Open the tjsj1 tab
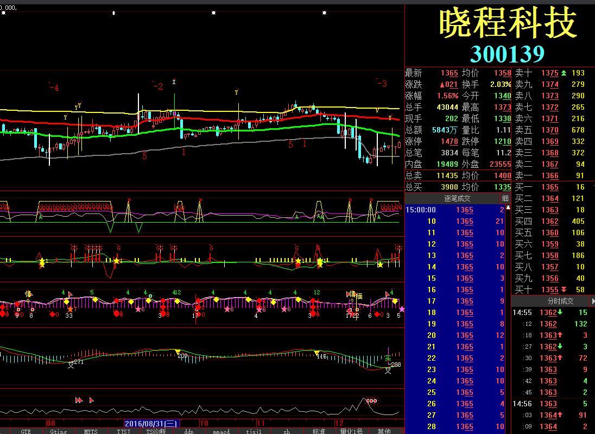 254,431
